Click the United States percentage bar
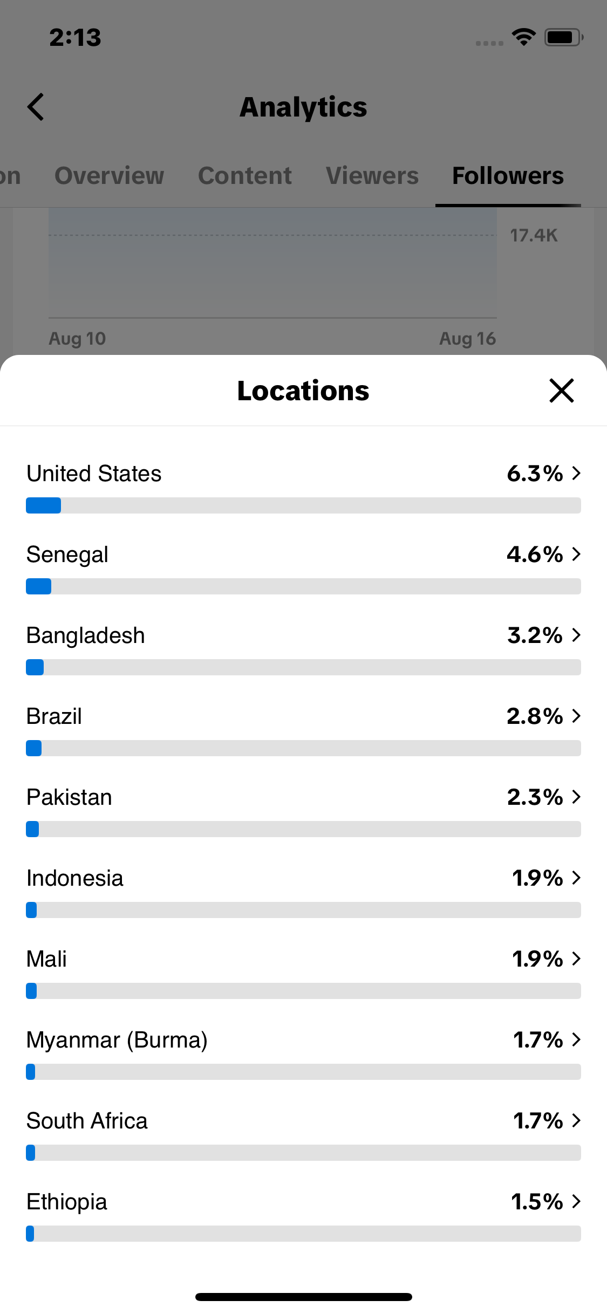Image resolution: width=607 pixels, height=1314 pixels. [303, 505]
